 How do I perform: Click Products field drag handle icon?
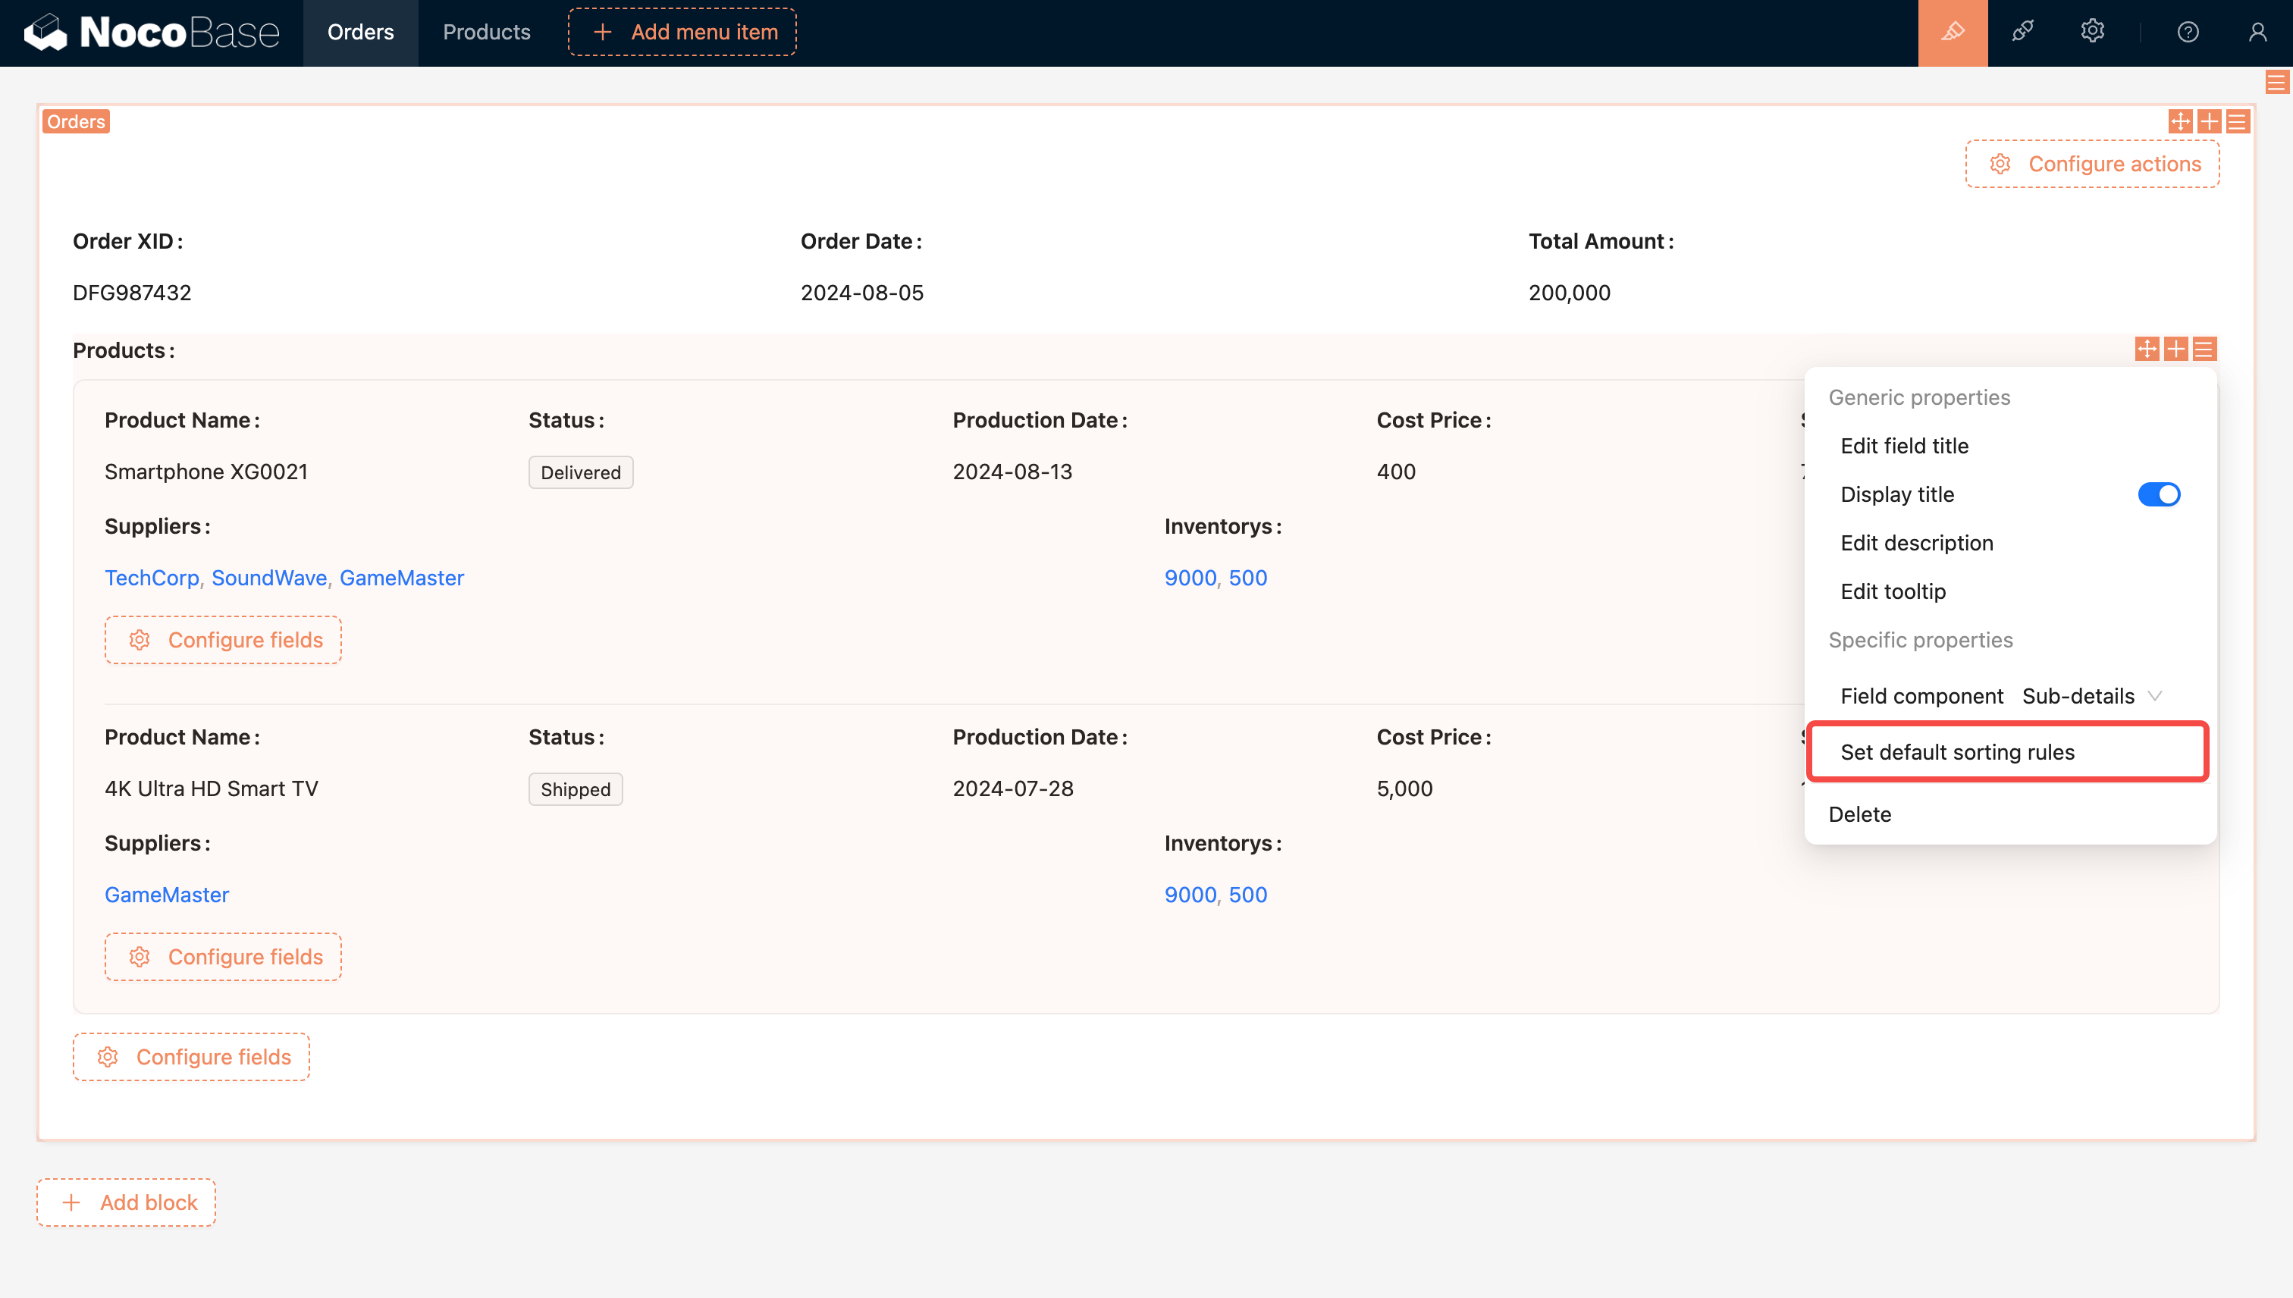click(2147, 349)
